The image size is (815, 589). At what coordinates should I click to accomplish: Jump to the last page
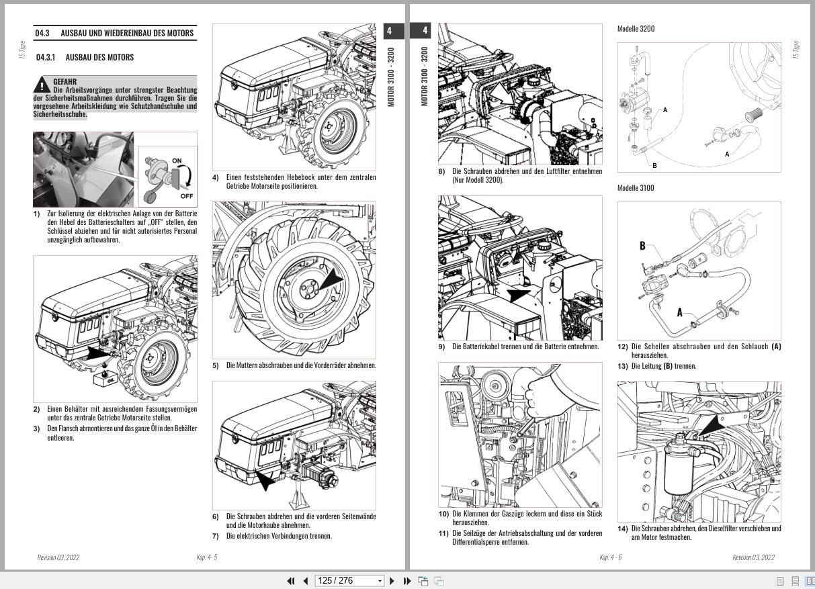407,581
